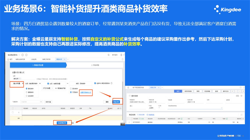Click batch-fill icon beside 数量 column header

227,119
